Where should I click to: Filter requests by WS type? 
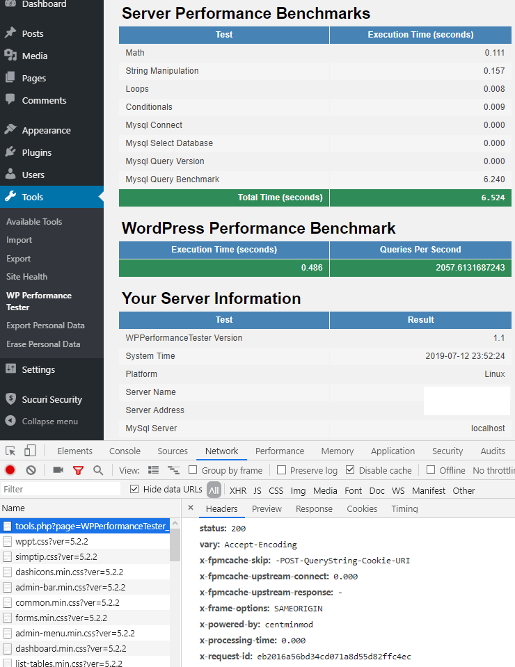[x=398, y=490]
